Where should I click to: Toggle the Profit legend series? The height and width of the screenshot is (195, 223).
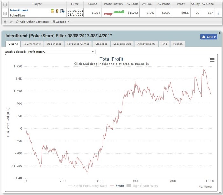pos(117,186)
